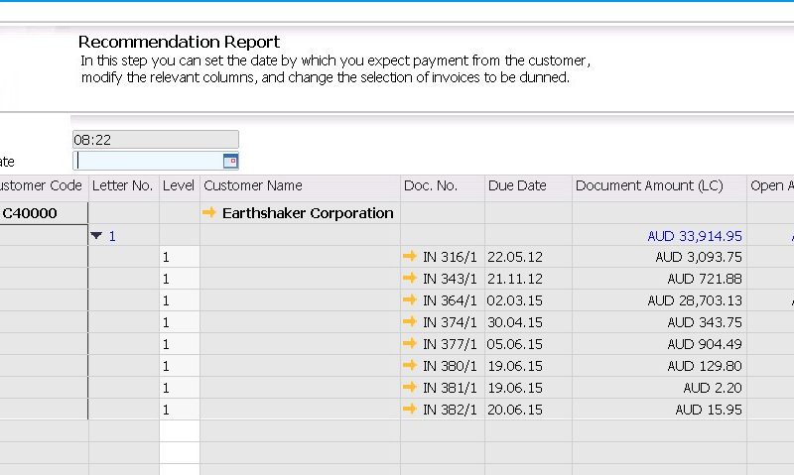Viewport: 794px width, 475px height.
Task: Select total amount AUD 33,914.95
Action: point(695,236)
